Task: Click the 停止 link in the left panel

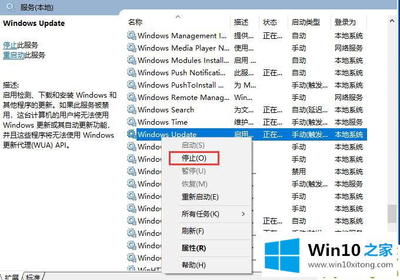Action: pos(10,45)
